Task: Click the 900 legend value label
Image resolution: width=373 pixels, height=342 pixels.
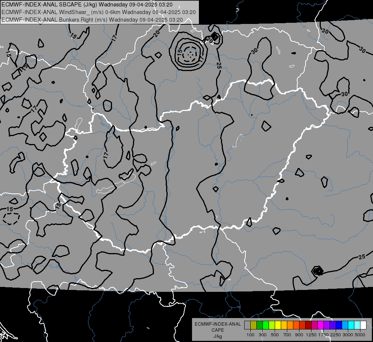Action: click(299, 335)
